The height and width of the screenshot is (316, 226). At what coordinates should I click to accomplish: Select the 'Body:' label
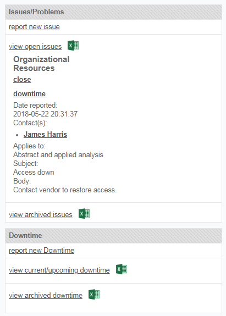pyautogui.click(x=22, y=181)
